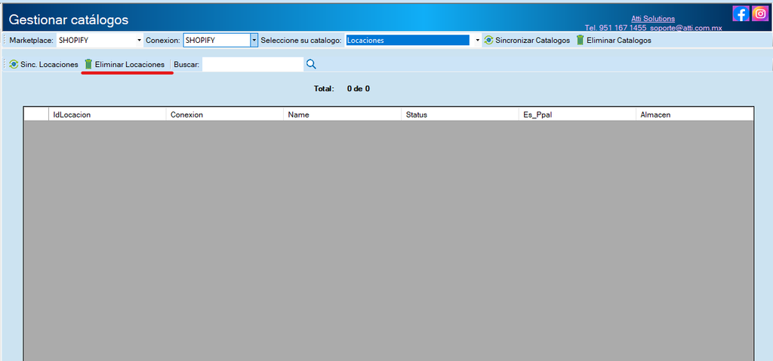Select the Conexion SHOPIFY combo box
Viewport: 773px width, 361px height.
click(x=220, y=40)
